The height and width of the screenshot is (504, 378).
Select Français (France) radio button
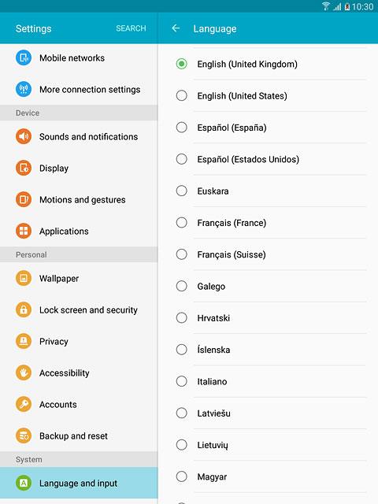pos(182,222)
